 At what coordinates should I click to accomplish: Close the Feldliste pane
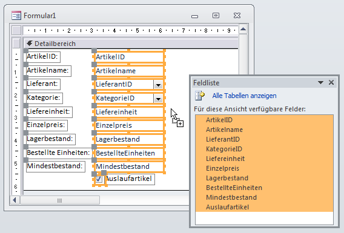tap(331, 82)
